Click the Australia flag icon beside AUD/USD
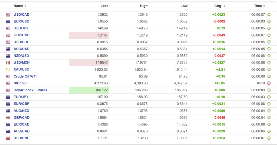Screen dimensions: 277x145 (8, 49)
